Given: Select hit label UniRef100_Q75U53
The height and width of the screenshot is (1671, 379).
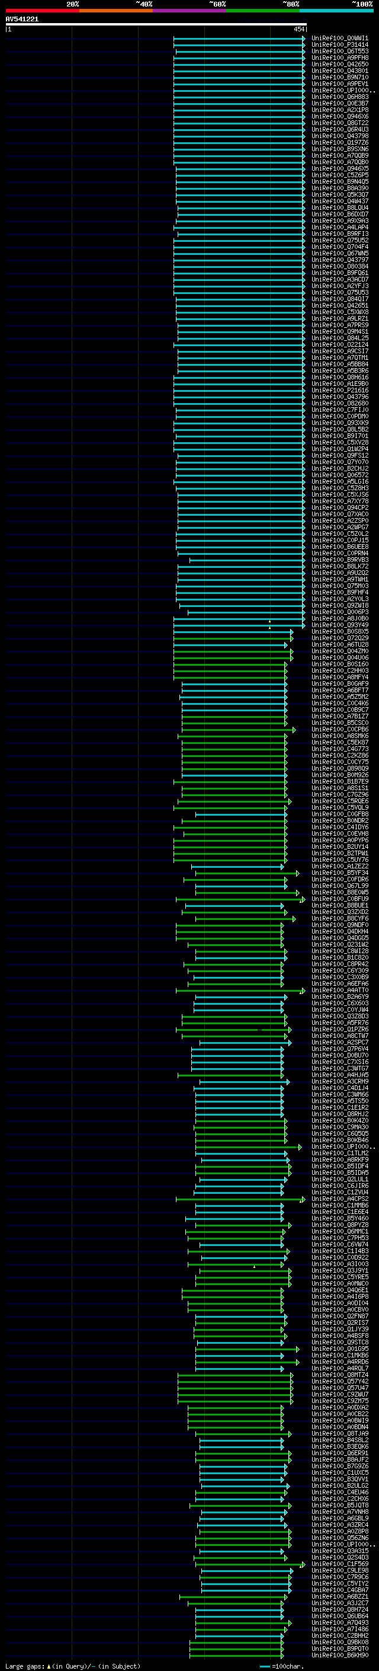Looking at the screenshot, I should click(339, 293).
